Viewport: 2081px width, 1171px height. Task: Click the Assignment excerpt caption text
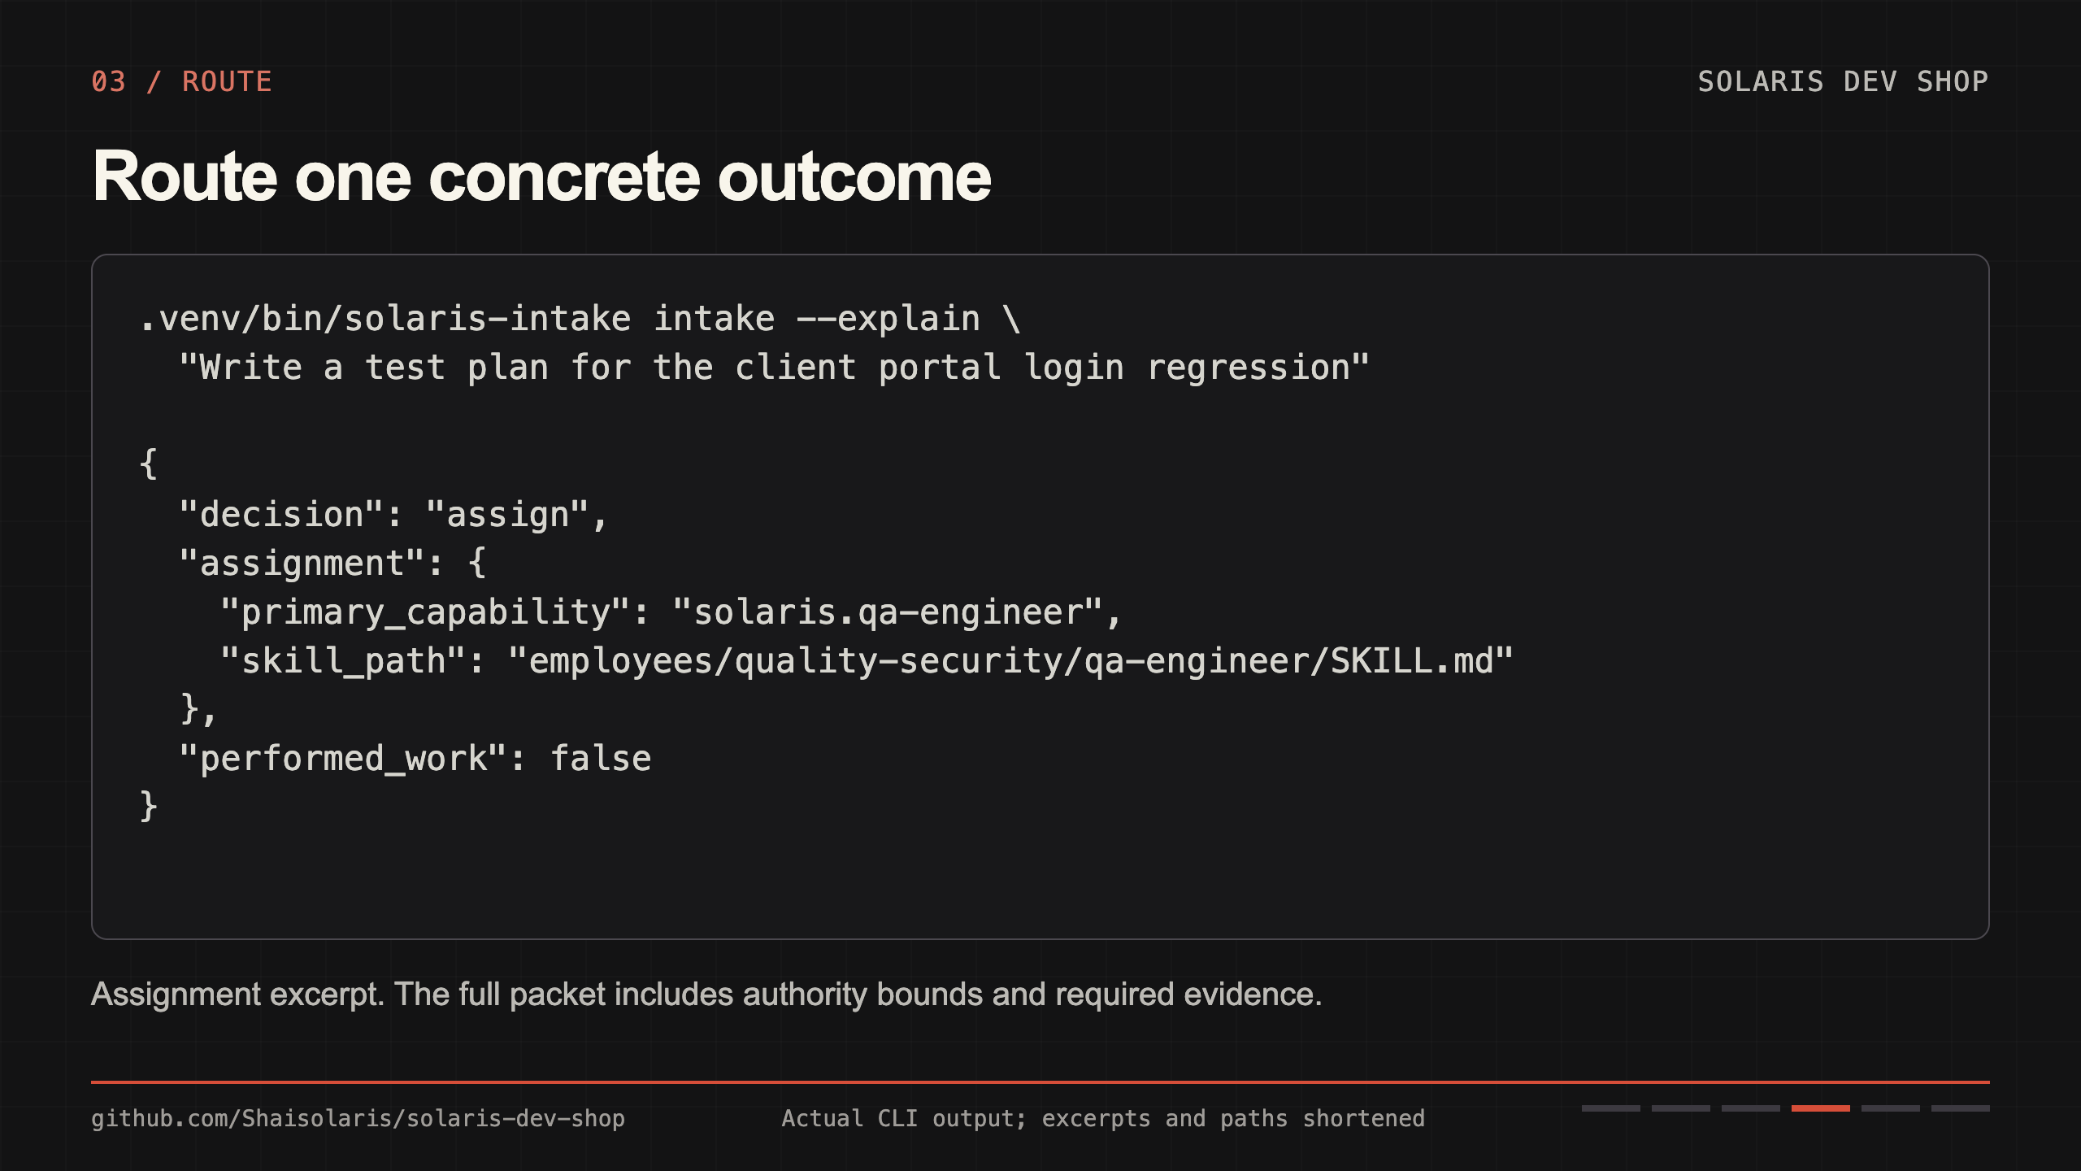point(706,995)
